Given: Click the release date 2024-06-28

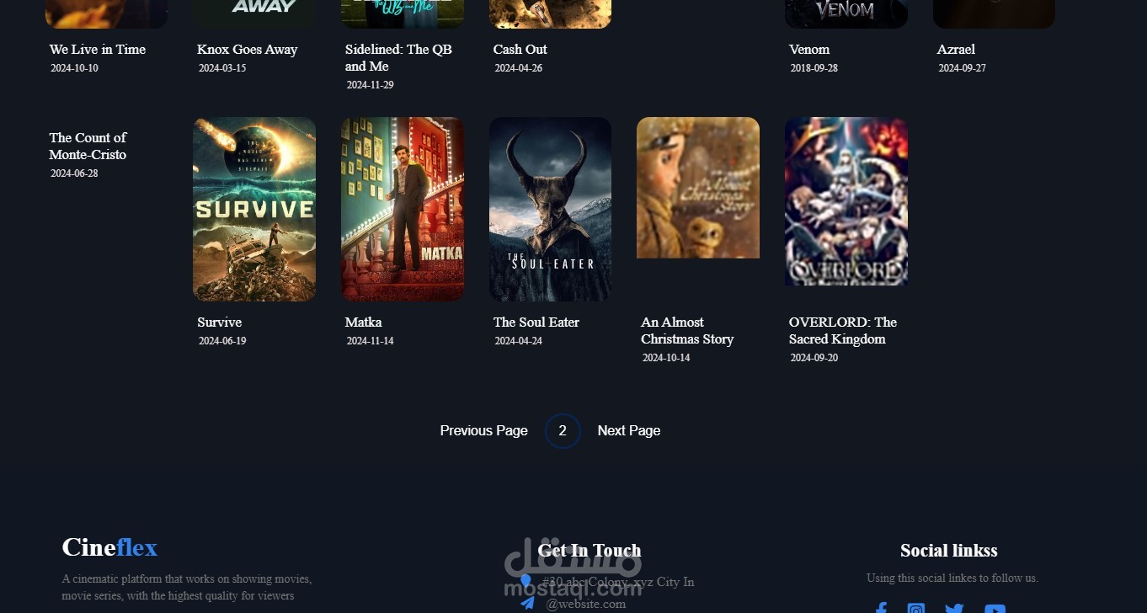Looking at the screenshot, I should 74,173.
